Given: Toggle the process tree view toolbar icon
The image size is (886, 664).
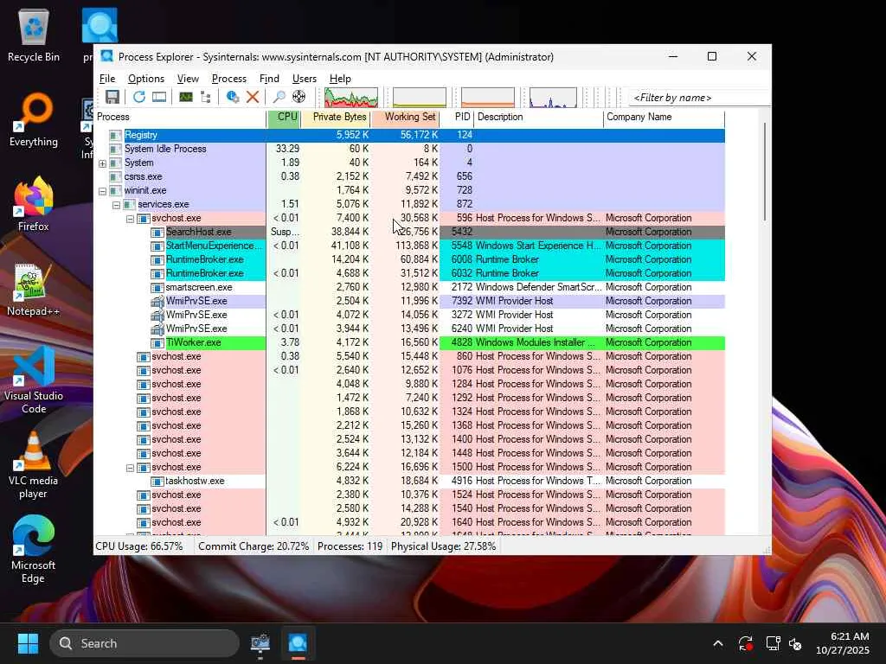Looking at the screenshot, I should (206, 97).
